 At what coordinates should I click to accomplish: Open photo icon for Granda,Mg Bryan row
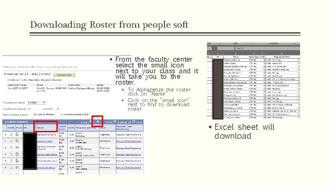click(x=17, y=168)
